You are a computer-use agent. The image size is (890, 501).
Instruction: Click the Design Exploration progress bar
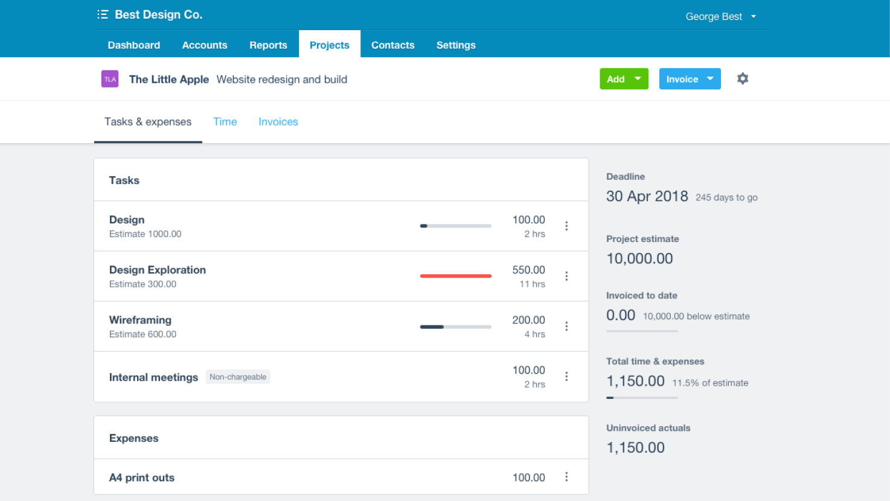456,276
